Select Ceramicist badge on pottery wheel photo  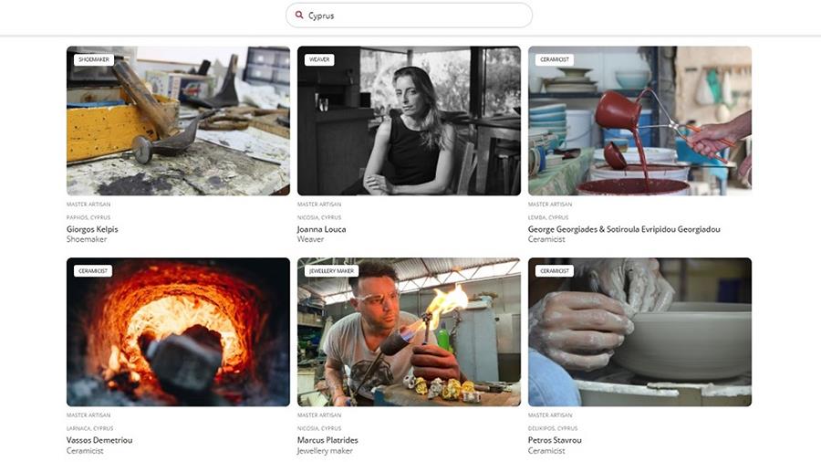(555, 271)
